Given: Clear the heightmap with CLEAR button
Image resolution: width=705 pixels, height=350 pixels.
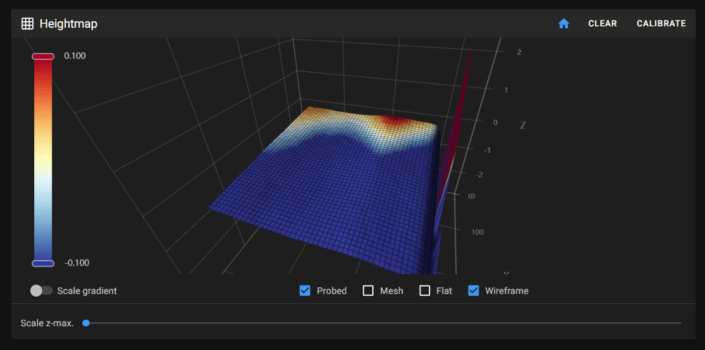Looking at the screenshot, I should 602,24.
